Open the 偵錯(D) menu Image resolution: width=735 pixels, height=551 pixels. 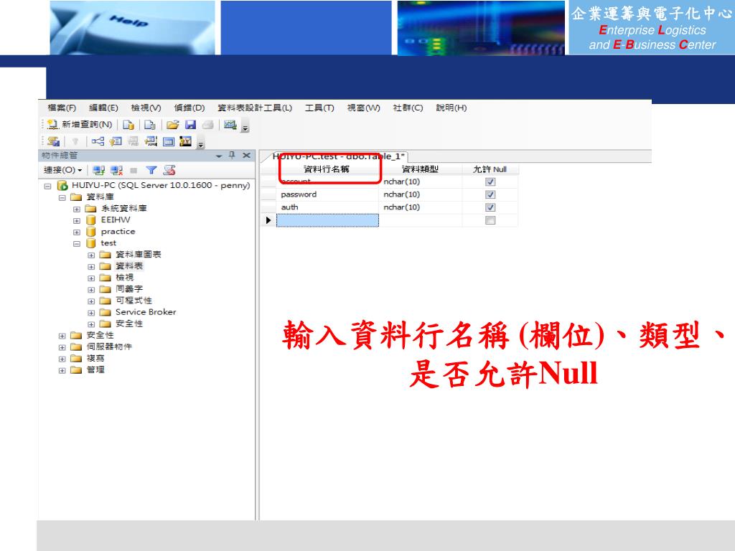[x=189, y=108]
